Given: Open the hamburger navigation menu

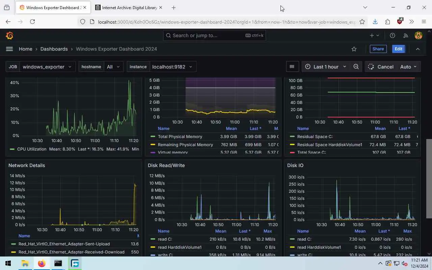Looking at the screenshot, I should pos(9,49).
